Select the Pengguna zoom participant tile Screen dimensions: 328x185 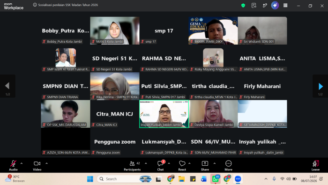click(115, 142)
